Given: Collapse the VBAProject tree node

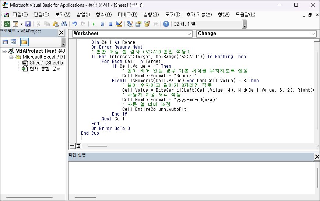Looking at the screenshot, I should coord(4,51).
